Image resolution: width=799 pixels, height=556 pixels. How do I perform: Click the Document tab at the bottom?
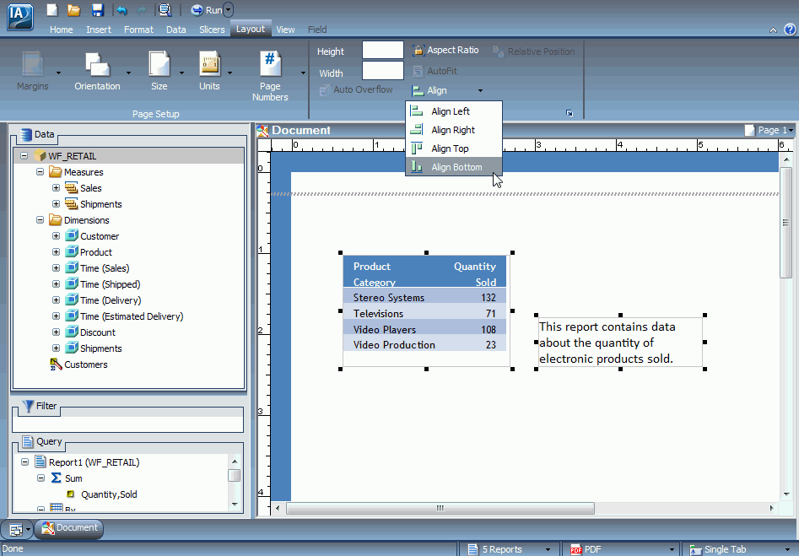click(x=69, y=528)
